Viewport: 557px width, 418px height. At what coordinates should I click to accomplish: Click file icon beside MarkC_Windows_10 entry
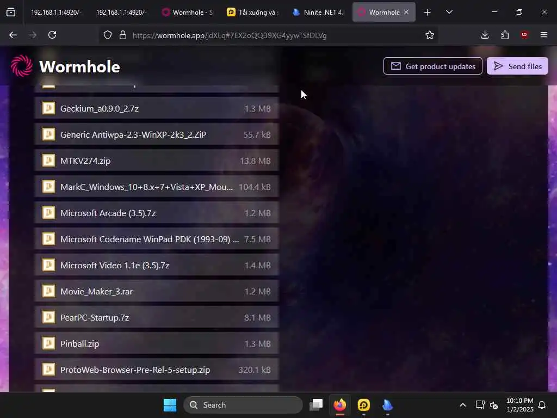click(48, 187)
